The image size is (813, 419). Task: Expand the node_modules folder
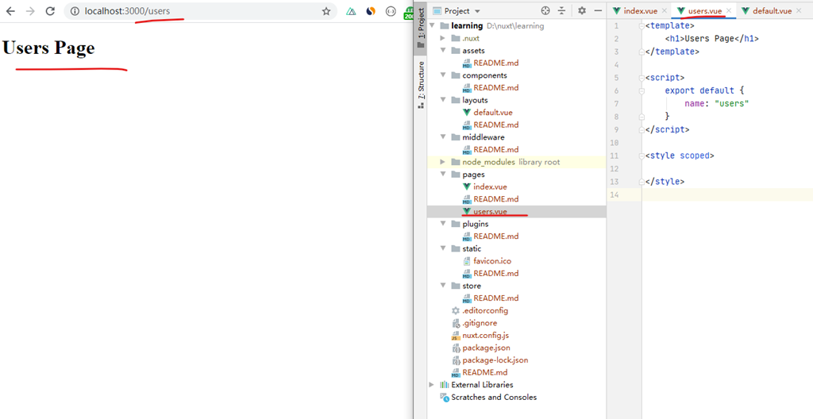click(442, 162)
